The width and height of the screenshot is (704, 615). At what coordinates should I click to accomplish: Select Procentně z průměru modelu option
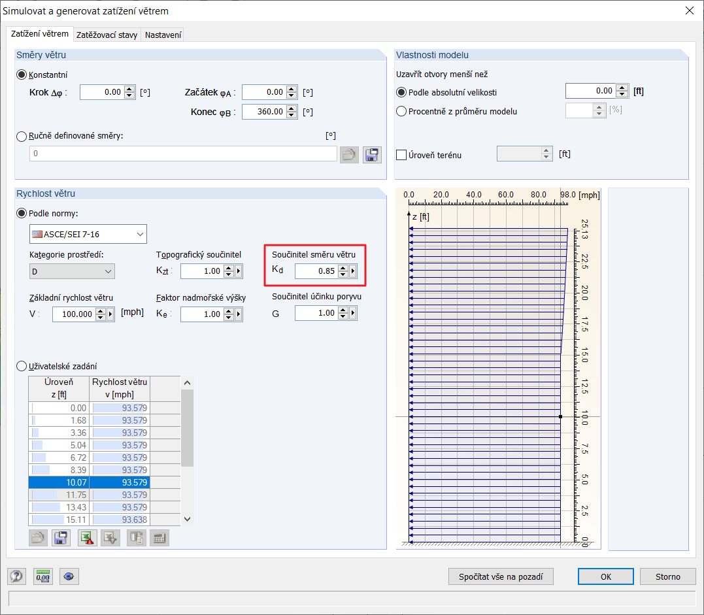(x=401, y=111)
